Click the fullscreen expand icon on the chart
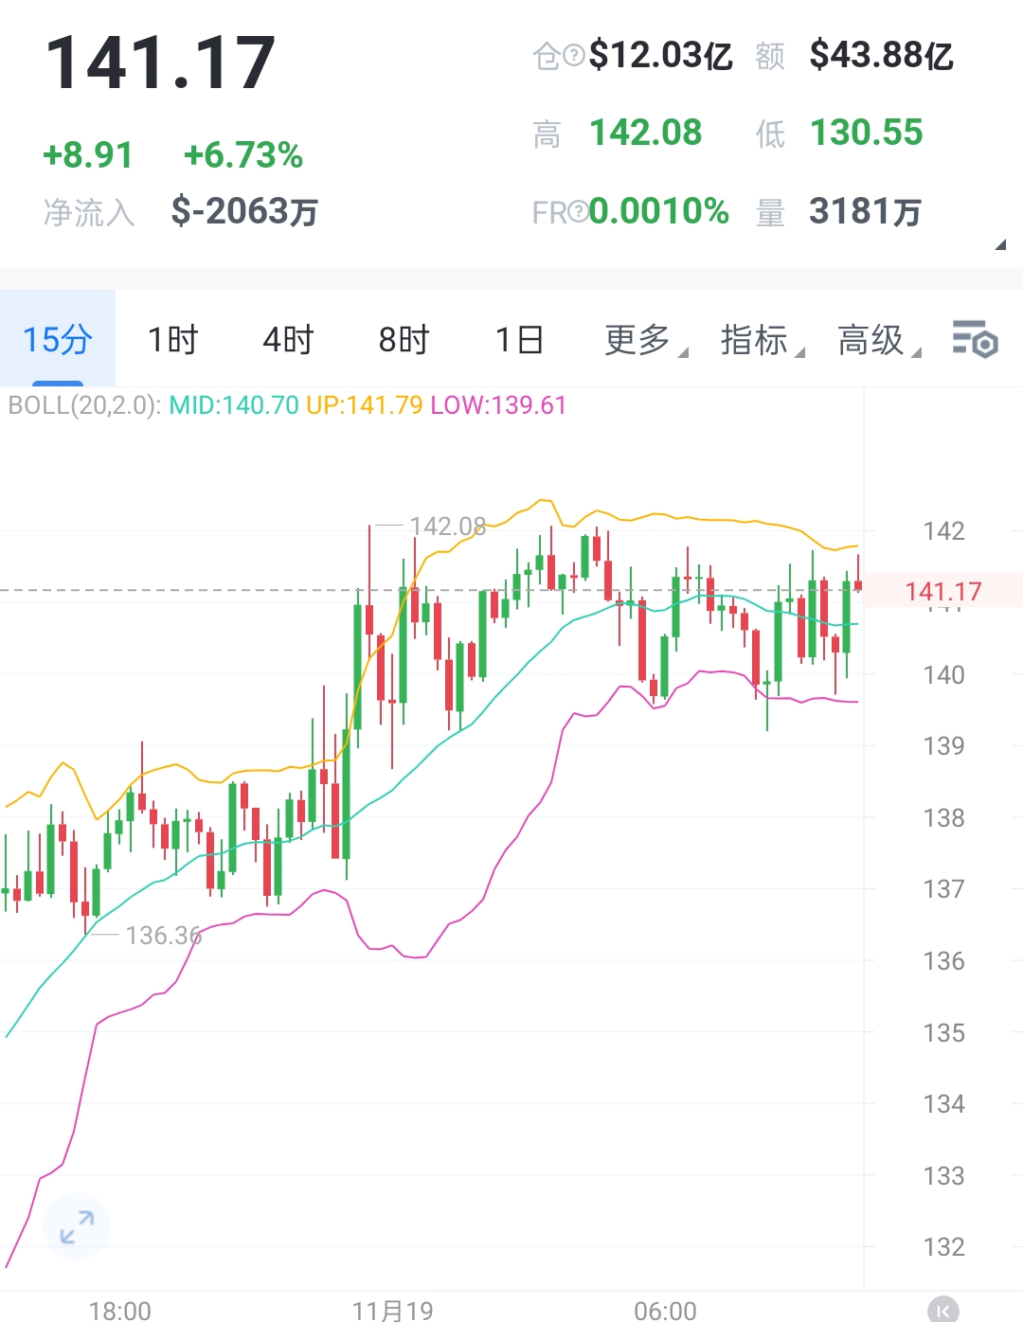The image size is (1023, 1322). (76, 1226)
